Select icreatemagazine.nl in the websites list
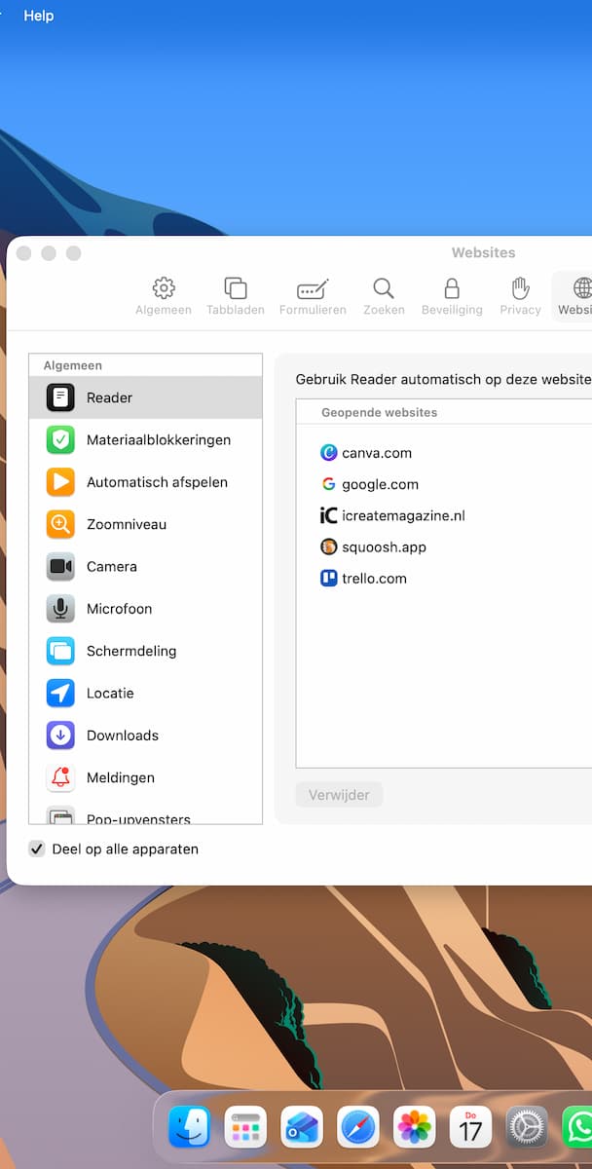Image resolution: width=592 pixels, height=1169 pixels. [444, 515]
